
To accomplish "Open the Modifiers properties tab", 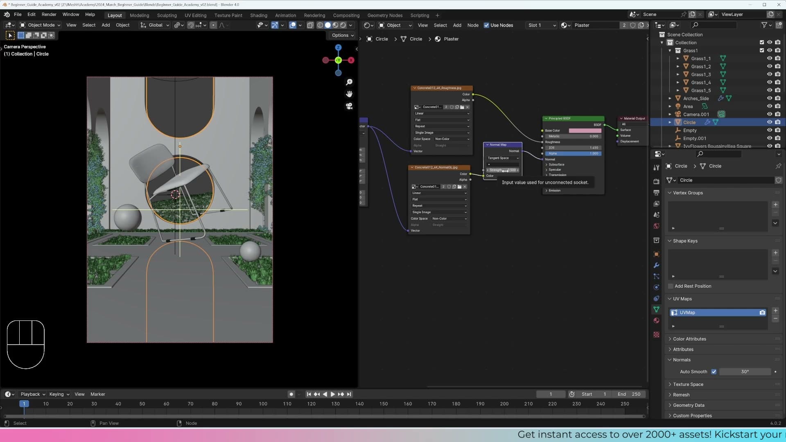I will (656, 265).
